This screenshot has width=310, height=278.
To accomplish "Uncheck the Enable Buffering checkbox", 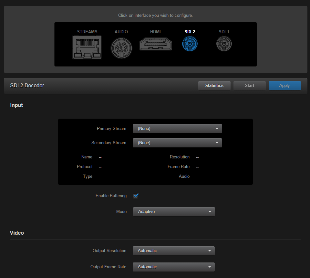I will click(136, 196).
